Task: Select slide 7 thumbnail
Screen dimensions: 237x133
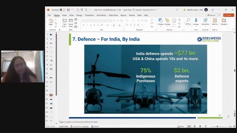Action: tap(51, 61)
